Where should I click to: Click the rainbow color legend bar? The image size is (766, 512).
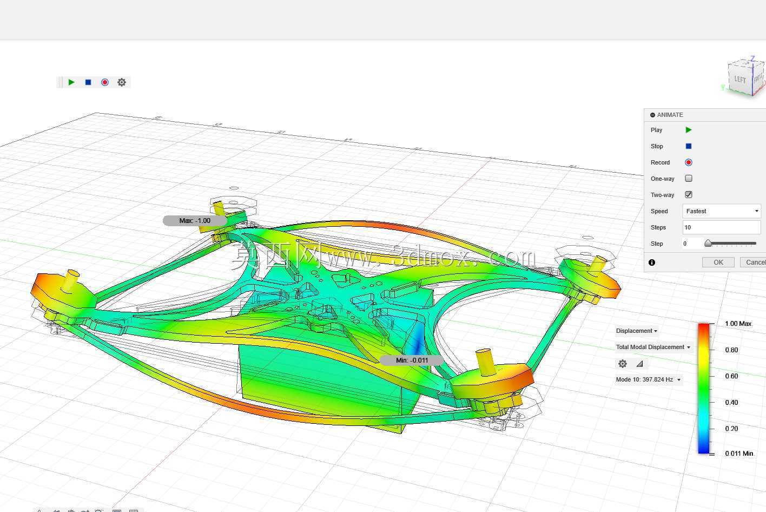(x=703, y=388)
